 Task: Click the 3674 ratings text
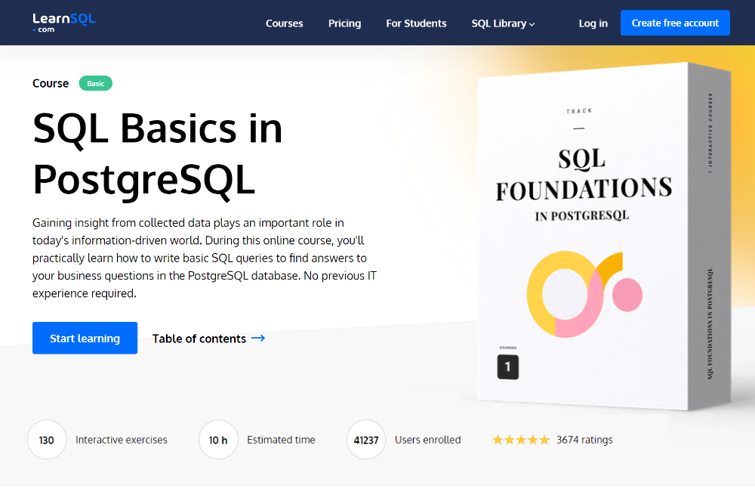tap(584, 440)
